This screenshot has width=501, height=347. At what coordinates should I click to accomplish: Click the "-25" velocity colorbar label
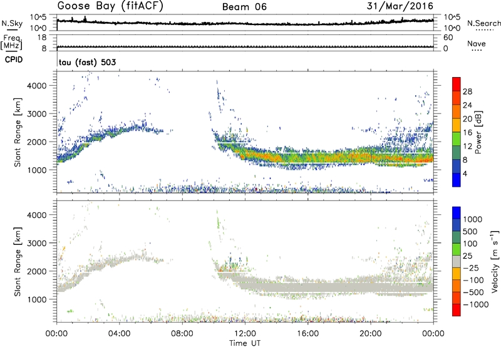(x=471, y=268)
